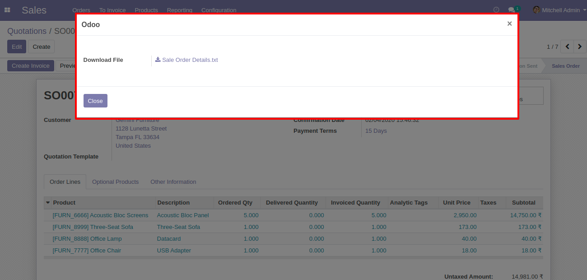Click the 1128 Lunetta Street address
This screenshot has height=280, width=587.
(x=141, y=129)
